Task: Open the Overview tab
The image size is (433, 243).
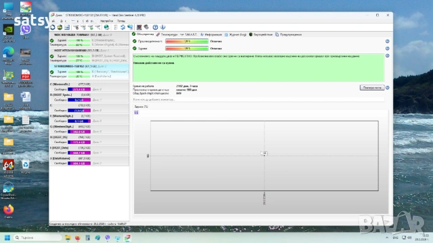Action: 143,34
